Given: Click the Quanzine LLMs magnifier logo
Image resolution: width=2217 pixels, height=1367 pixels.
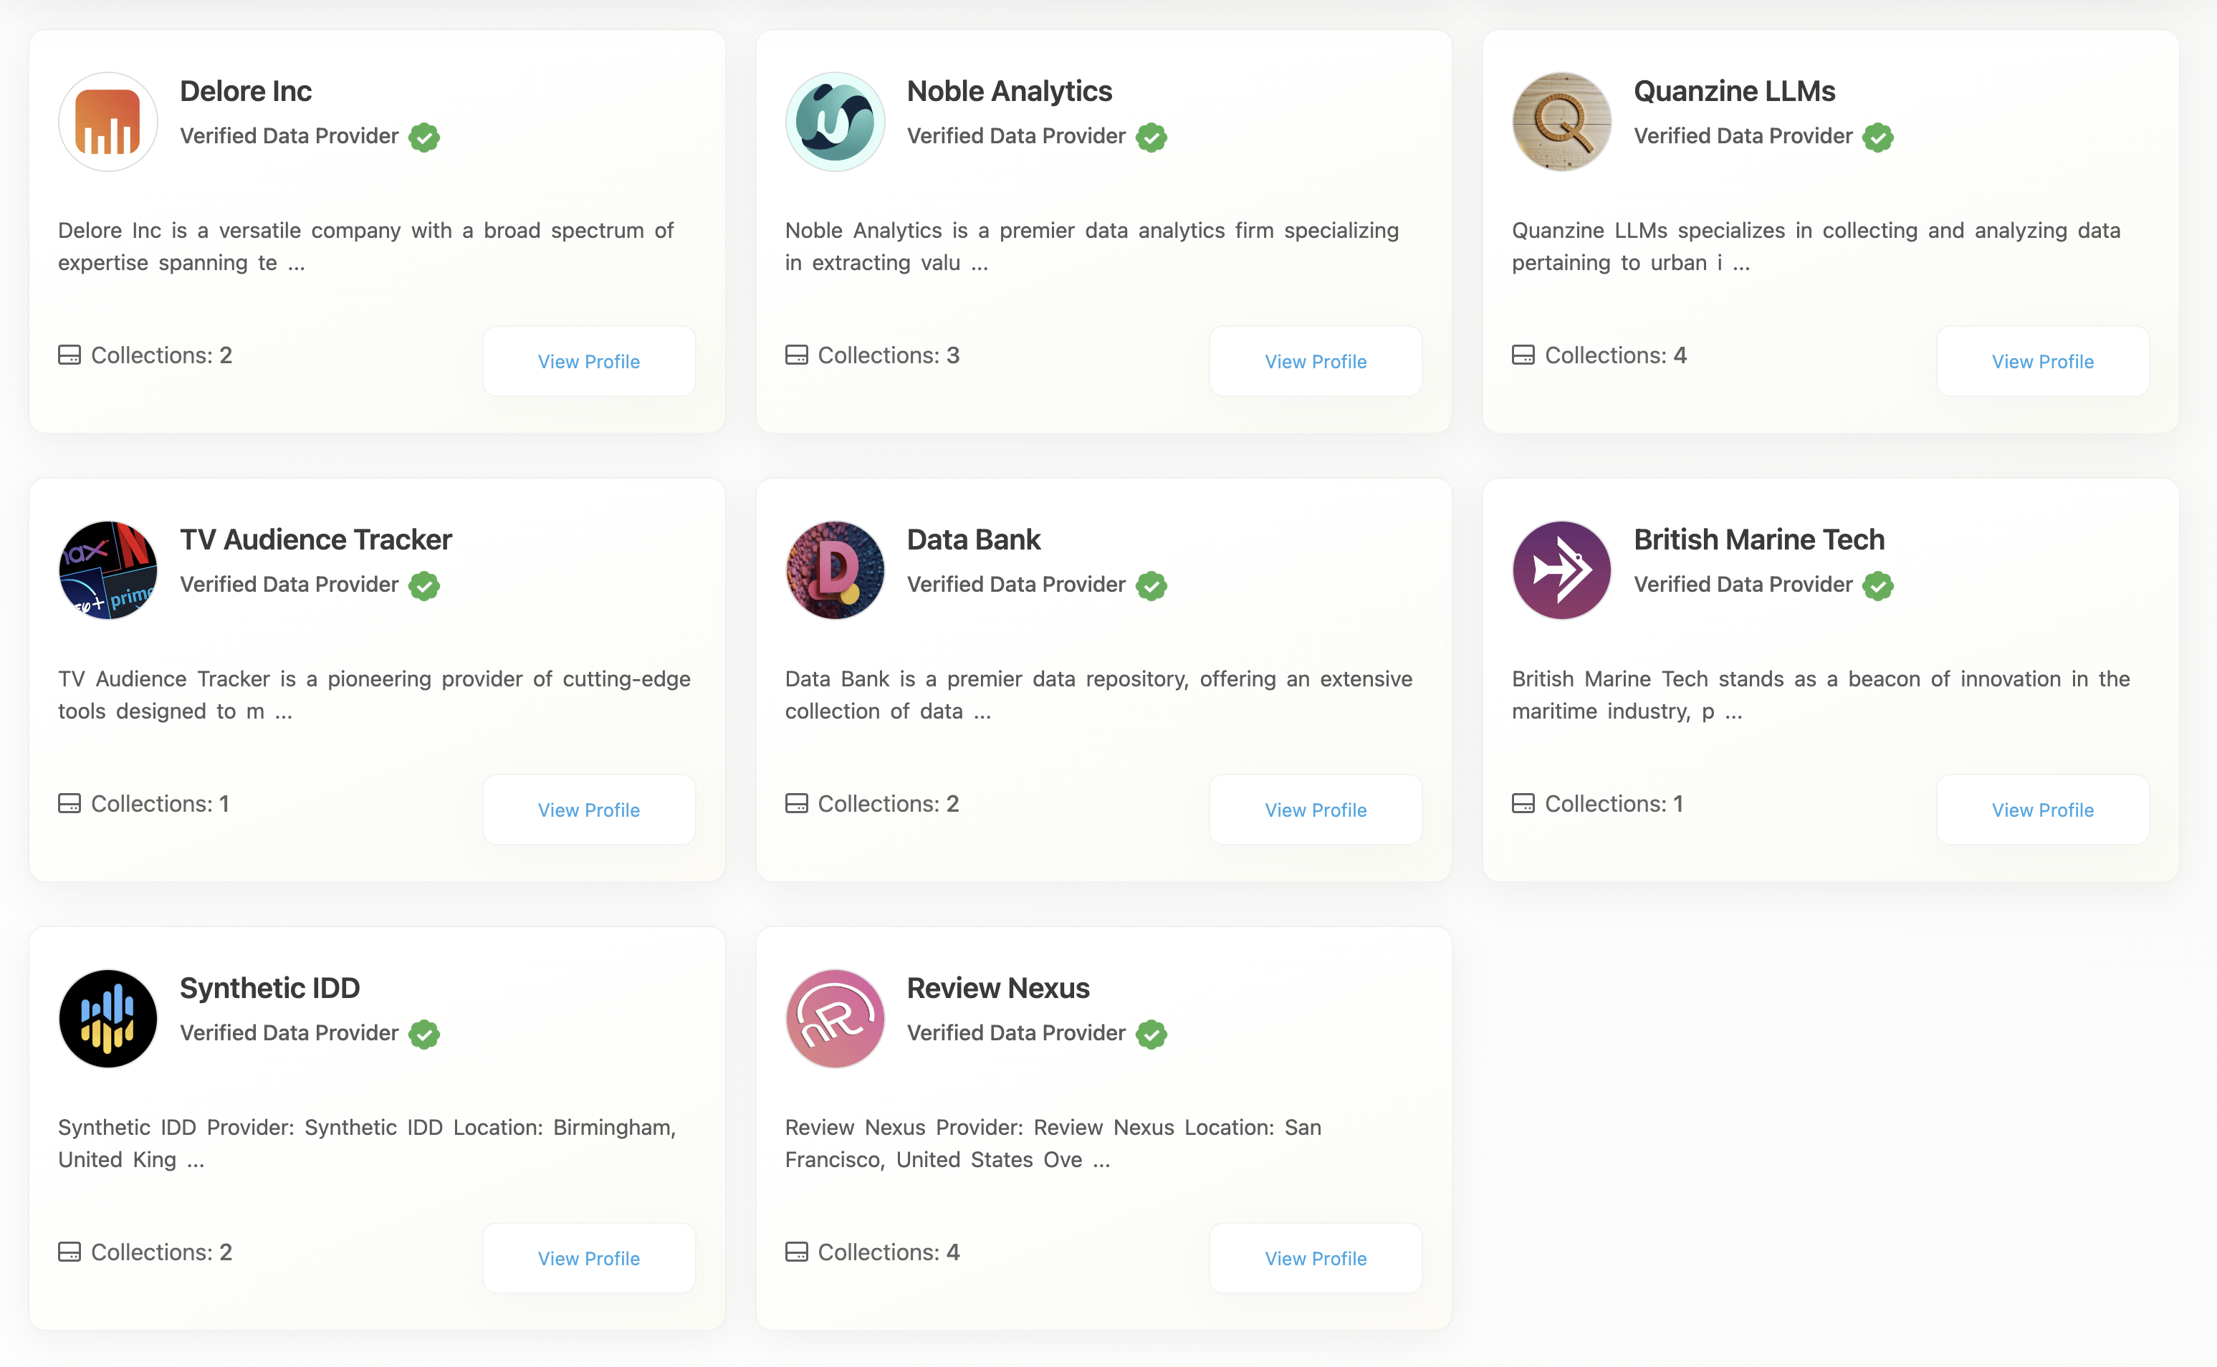Looking at the screenshot, I should (1561, 122).
